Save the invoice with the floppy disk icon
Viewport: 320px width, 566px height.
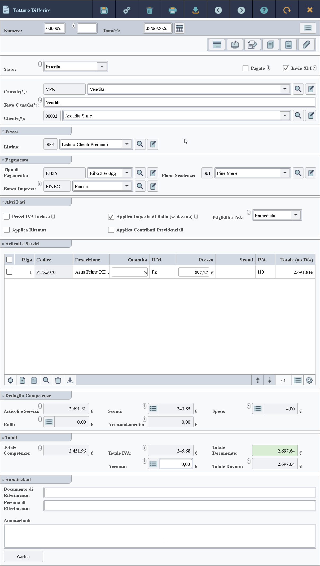[104, 10]
